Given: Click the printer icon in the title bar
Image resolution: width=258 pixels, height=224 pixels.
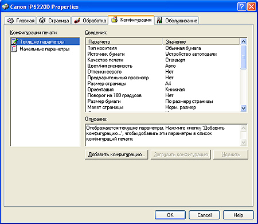Looking at the screenshot, I should [x=5, y=7].
